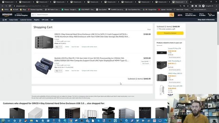Open Sell in nav bar

52,20
